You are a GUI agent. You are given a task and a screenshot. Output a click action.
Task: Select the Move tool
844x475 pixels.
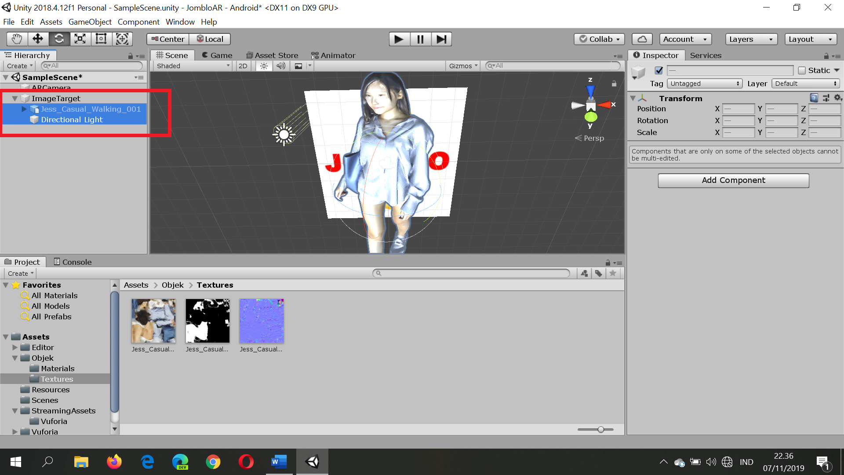pos(38,39)
